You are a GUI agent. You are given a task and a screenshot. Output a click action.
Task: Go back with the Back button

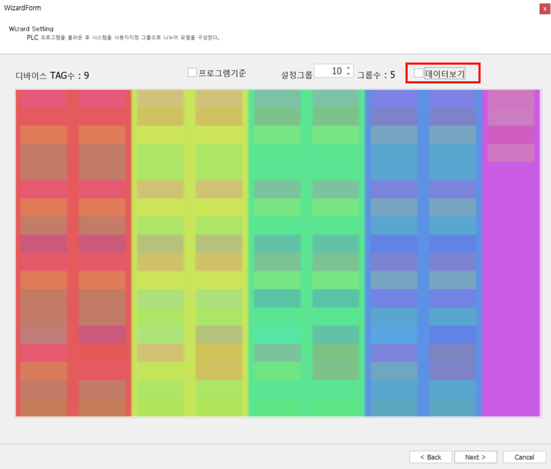[431, 457]
